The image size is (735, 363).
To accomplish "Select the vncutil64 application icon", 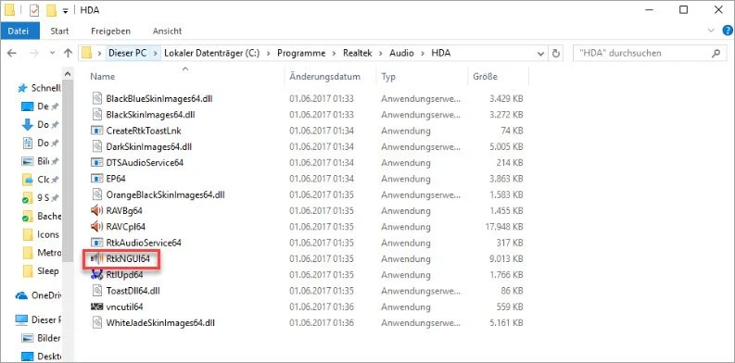I will point(96,307).
